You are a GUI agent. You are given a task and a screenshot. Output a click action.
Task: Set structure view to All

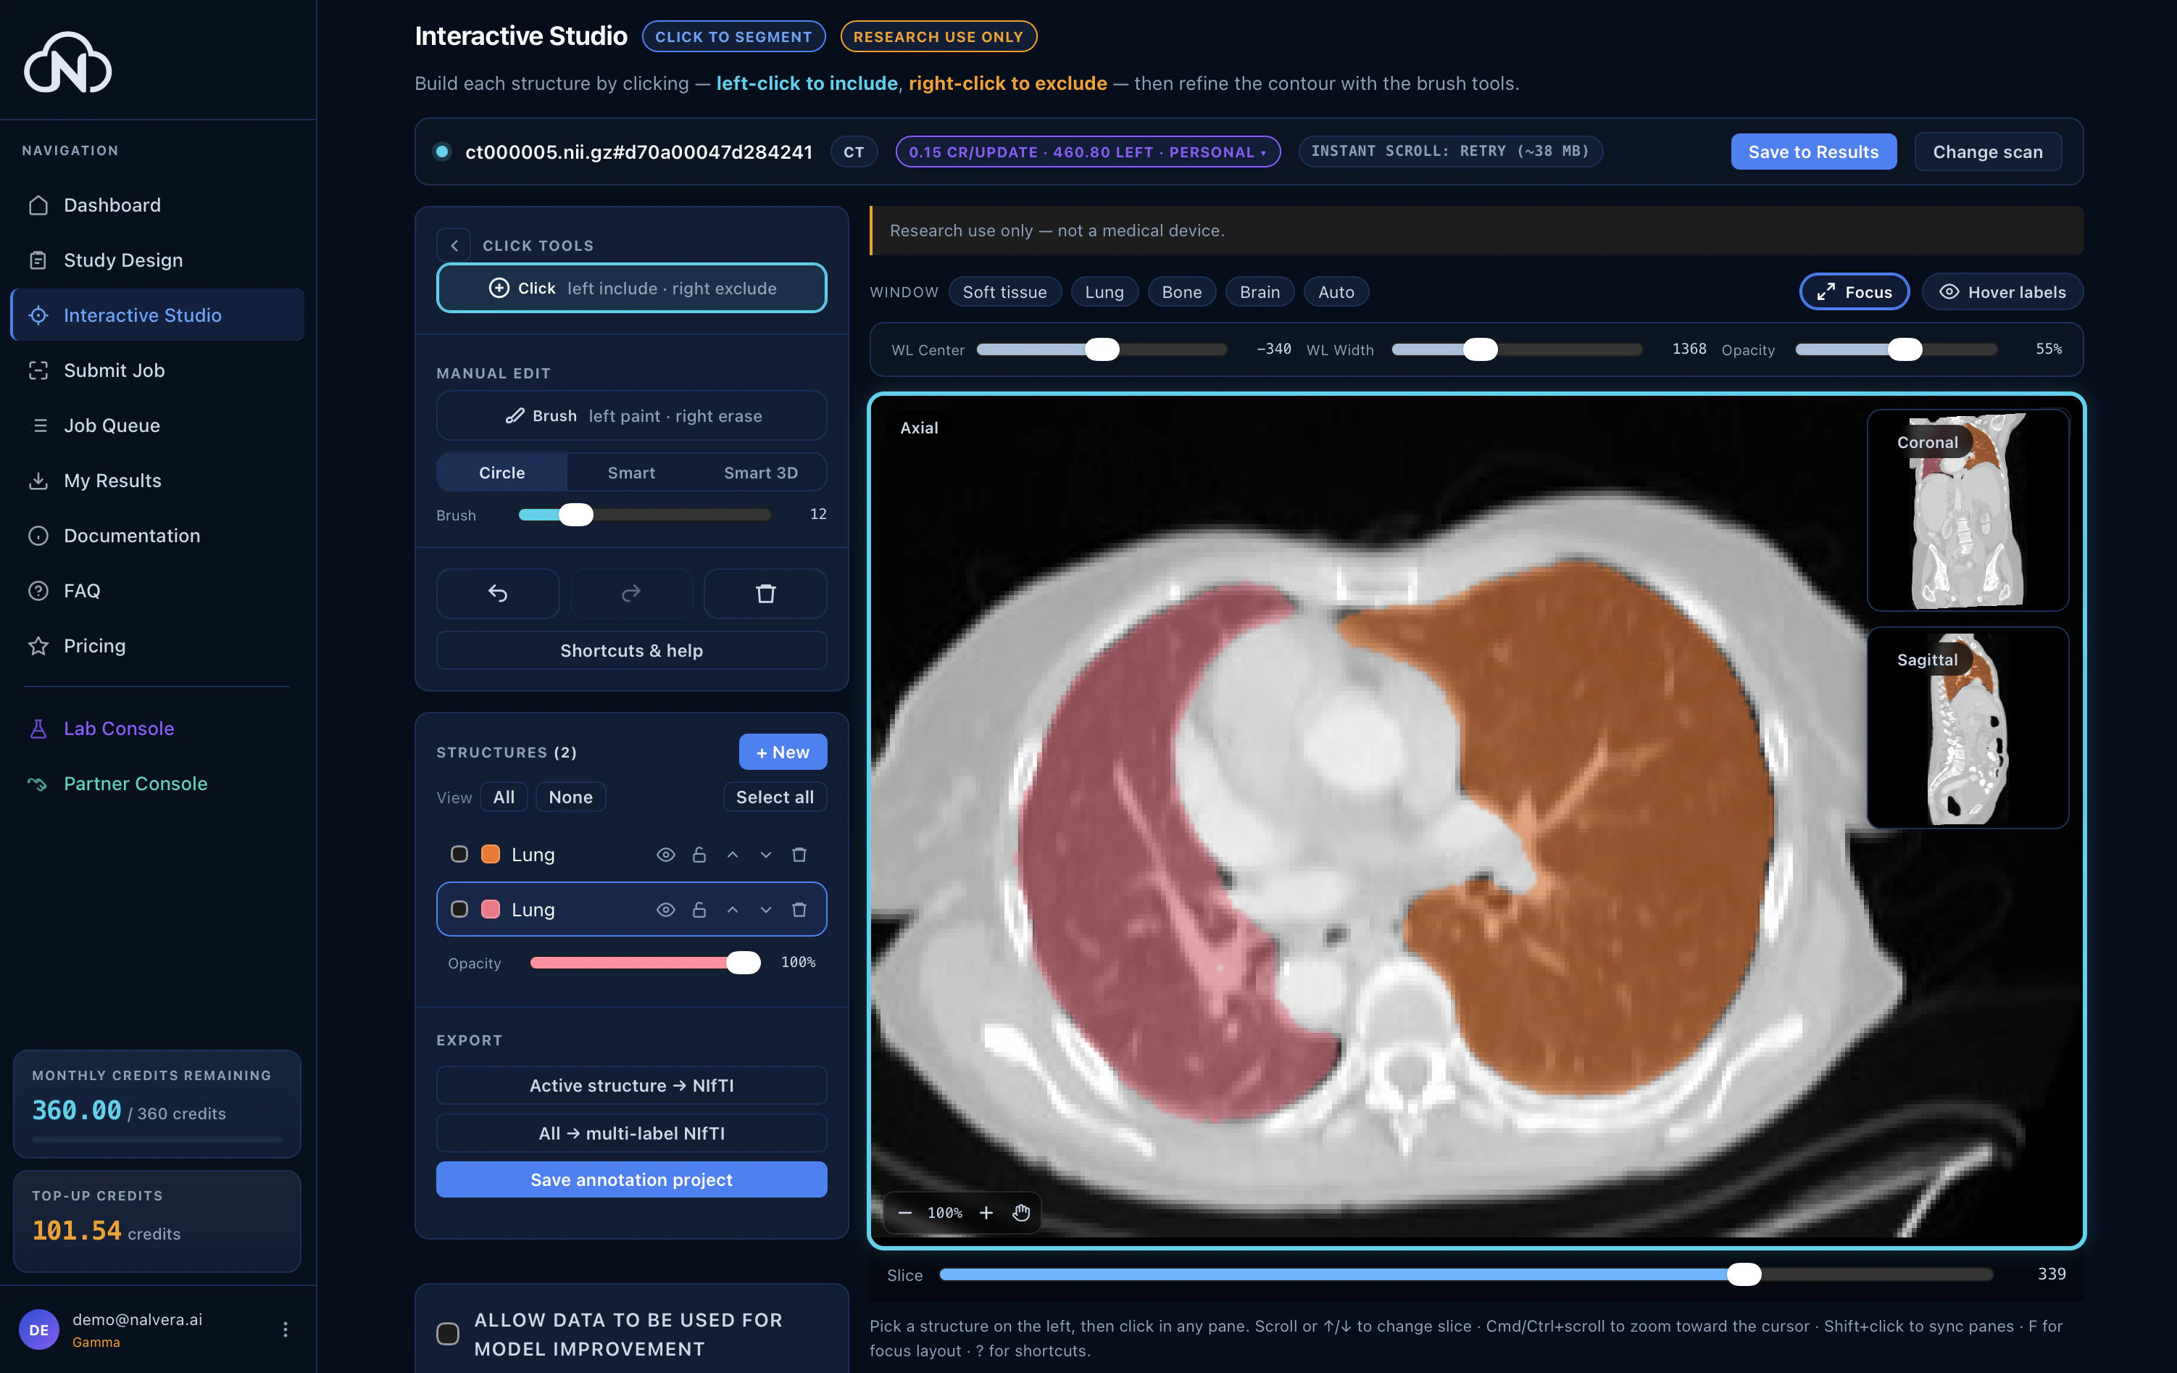tap(504, 797)
